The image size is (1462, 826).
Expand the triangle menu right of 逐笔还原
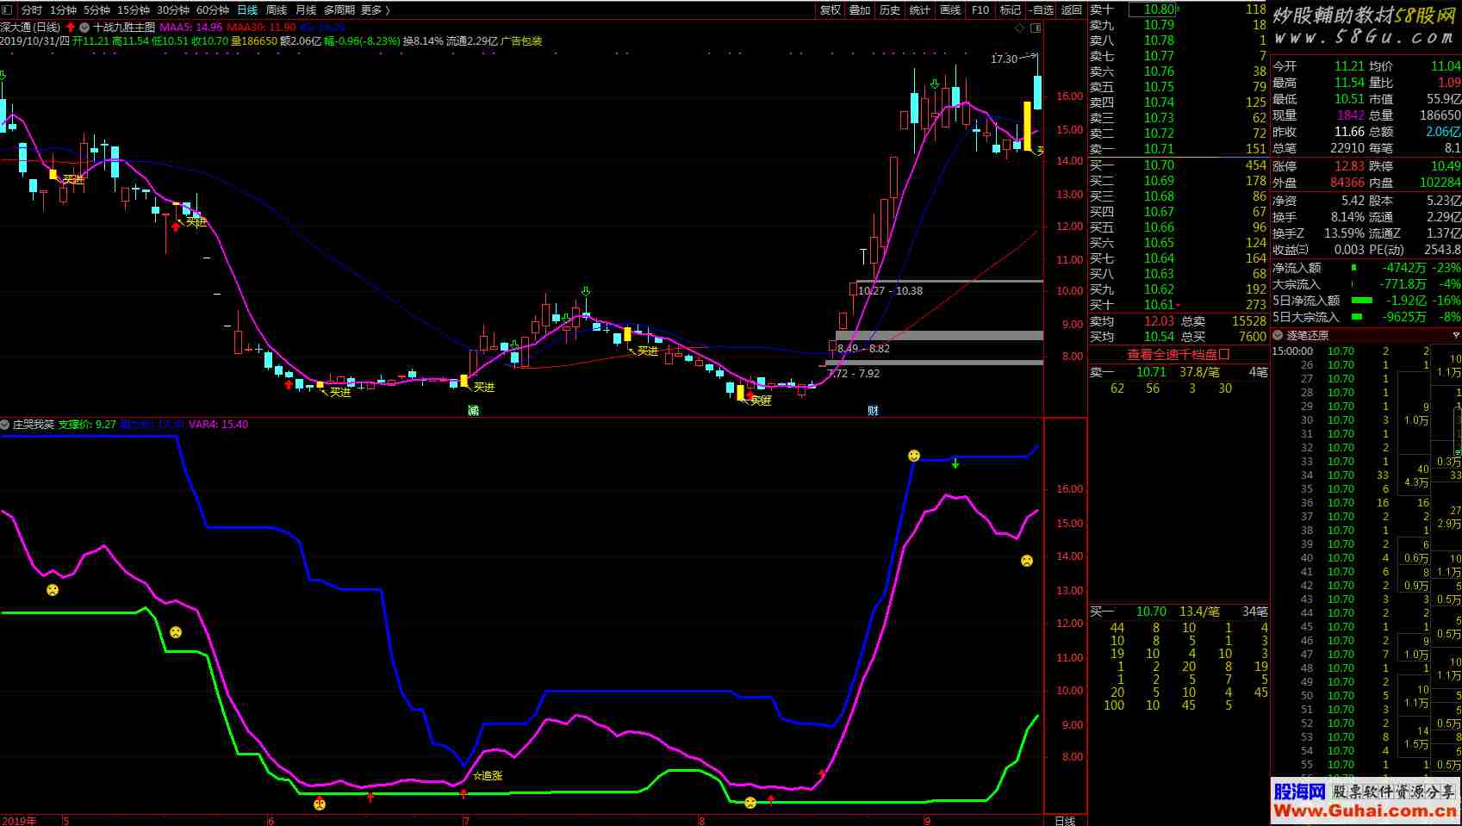[1456, 335]
